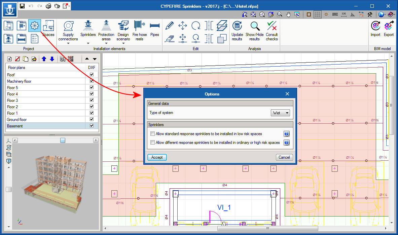
Task: Toggle DXF checkbox for Machinery floor
Action: 92,81
